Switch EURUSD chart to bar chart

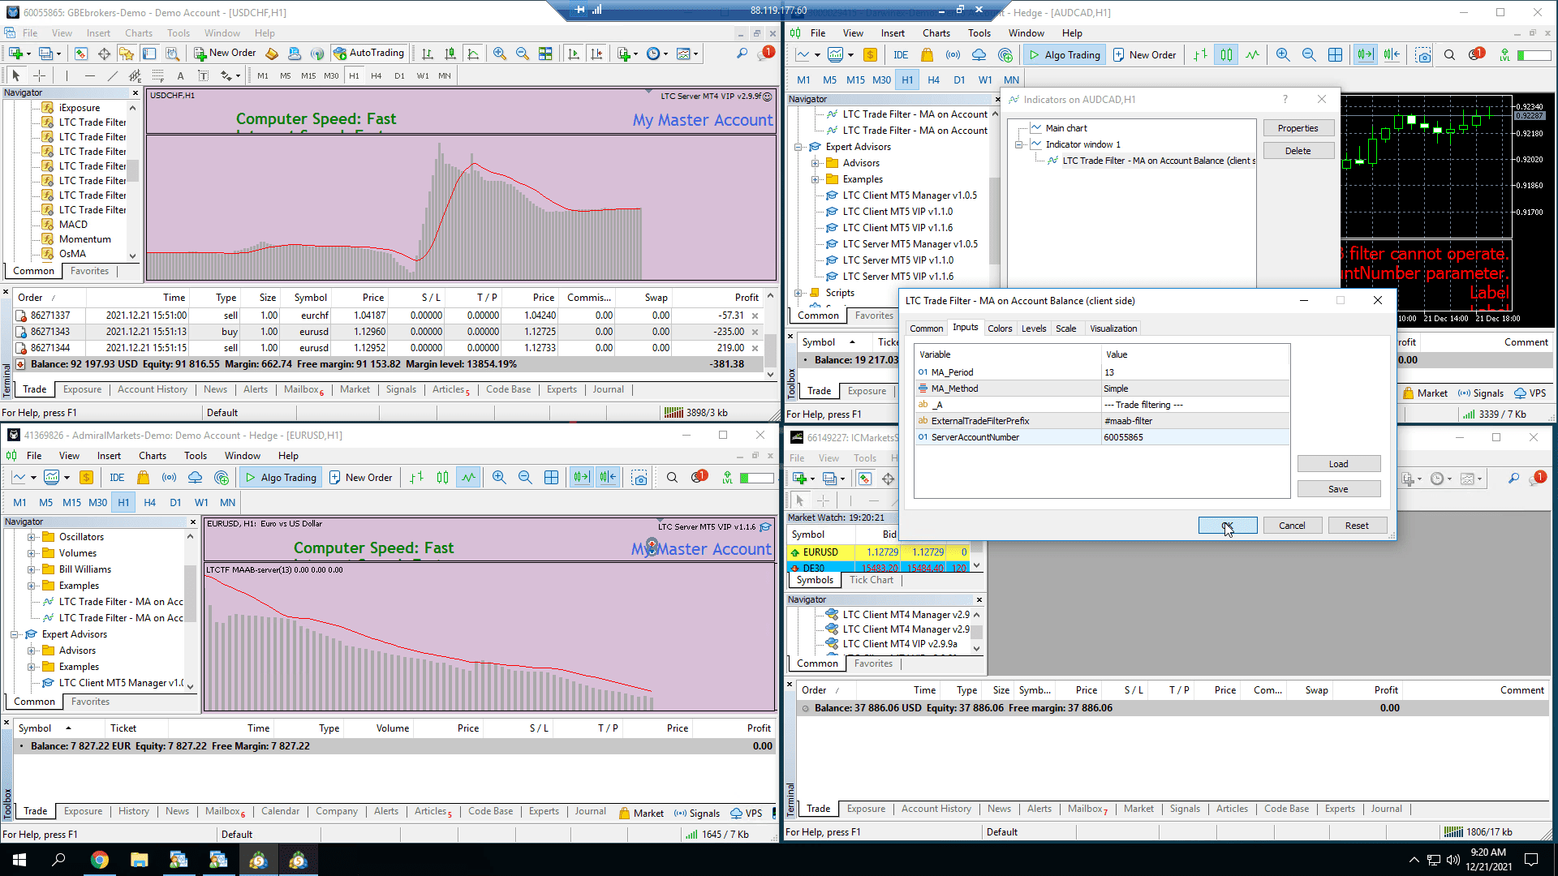[416, 478]
